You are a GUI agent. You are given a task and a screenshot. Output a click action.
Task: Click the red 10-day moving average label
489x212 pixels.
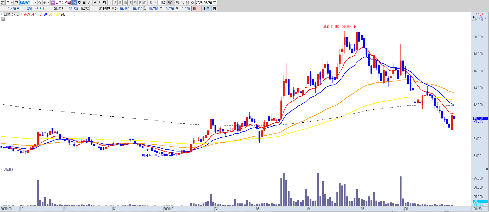40,14
